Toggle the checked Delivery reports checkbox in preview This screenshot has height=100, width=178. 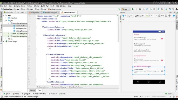pos(162,61)
